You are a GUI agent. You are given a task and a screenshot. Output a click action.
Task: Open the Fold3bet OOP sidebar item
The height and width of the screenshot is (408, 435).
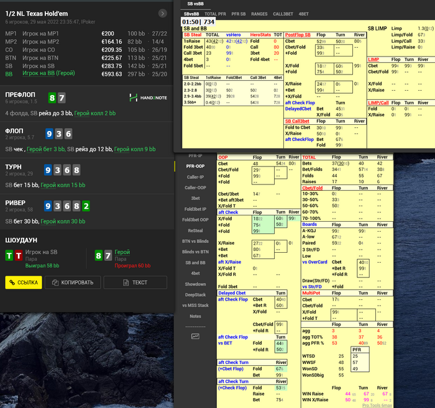pos(195,219)
